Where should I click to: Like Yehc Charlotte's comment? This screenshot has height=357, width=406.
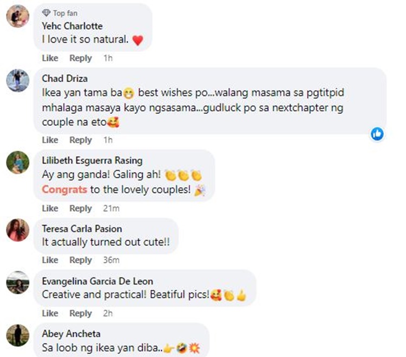pos(50,58)
